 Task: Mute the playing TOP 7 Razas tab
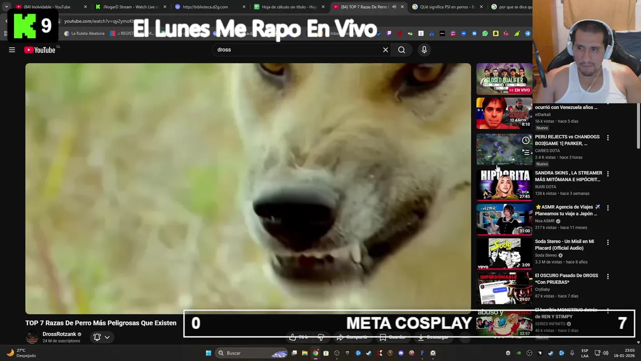click(394, 7)
